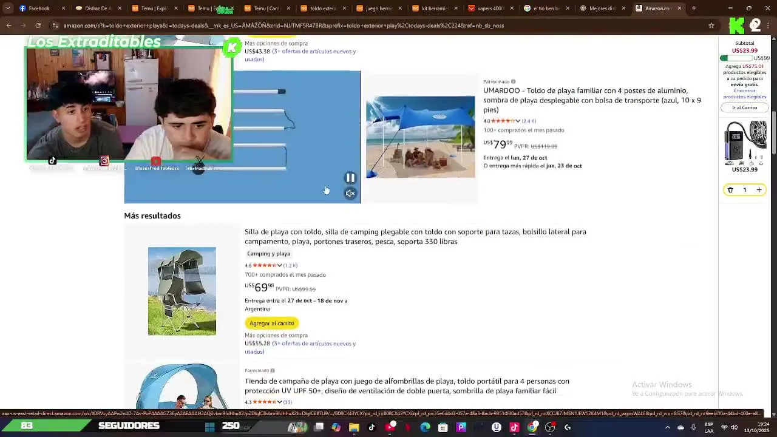Open the UMARDOO blue canopy thumbnail
The height and width of the screenshot is (437, 777).
tap(420, 137)
